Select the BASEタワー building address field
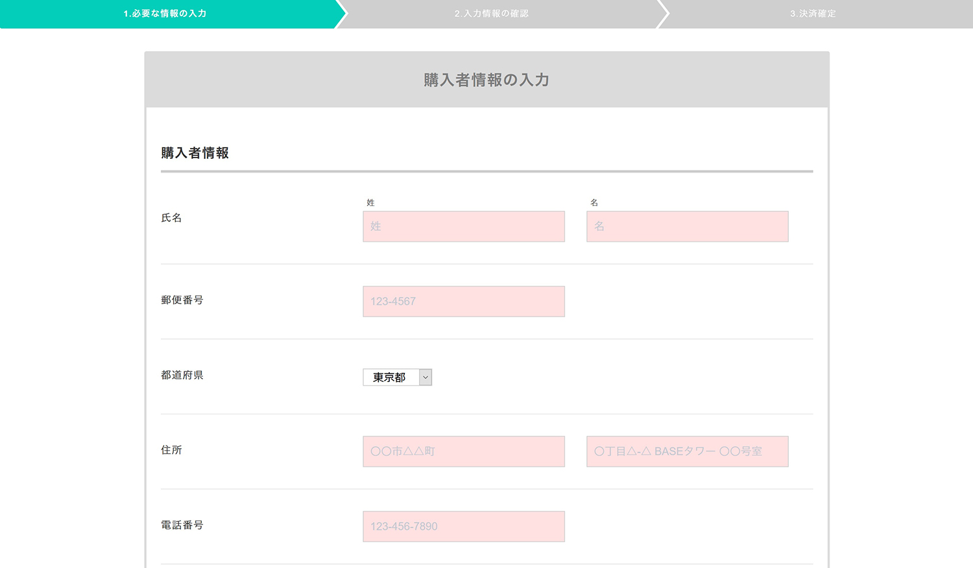This screenshot has width=973, height=568. coord(687,451)
